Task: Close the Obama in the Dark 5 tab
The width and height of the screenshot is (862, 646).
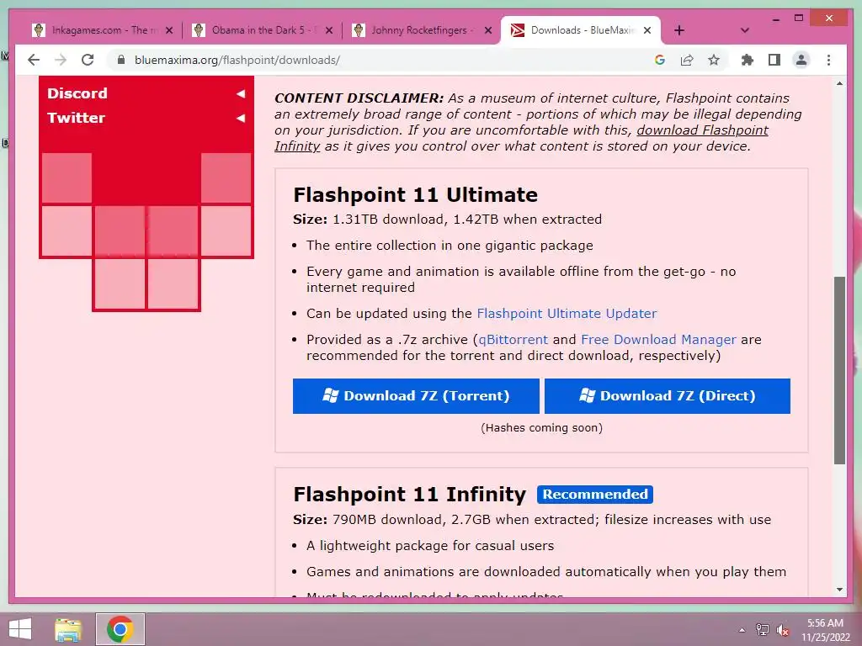Action: [329, 30]
